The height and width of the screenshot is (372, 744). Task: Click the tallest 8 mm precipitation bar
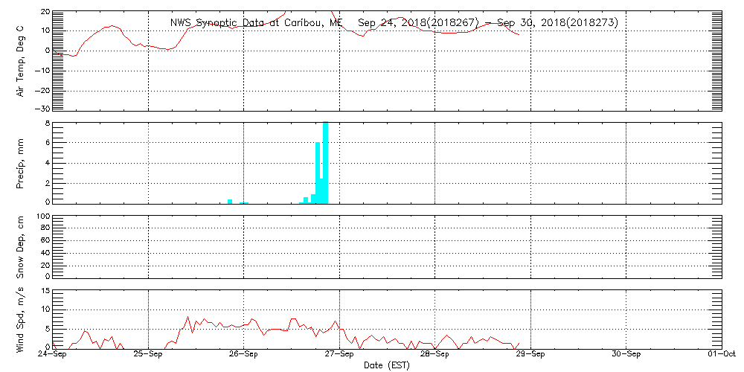click(x=326, y=163)
